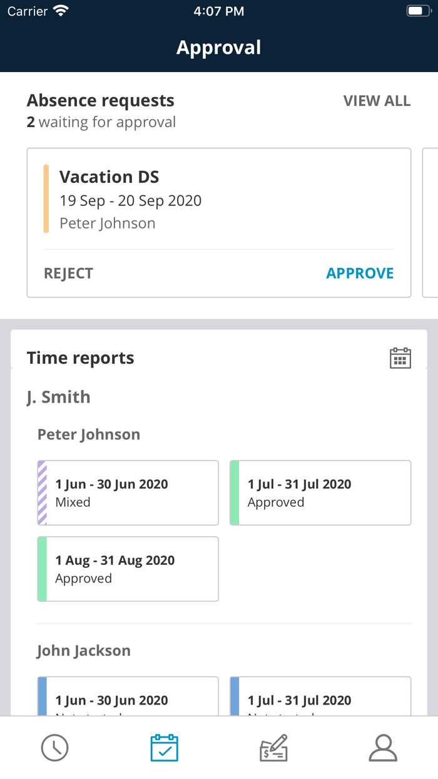Open the expenses cheque tab icon
This screenshot has height=779, width=438.
[x=273, y=748]
